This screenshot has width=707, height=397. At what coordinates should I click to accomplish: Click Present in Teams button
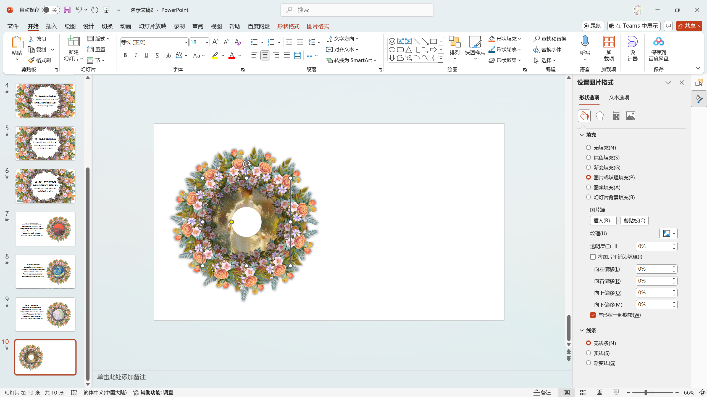point(634,26)
